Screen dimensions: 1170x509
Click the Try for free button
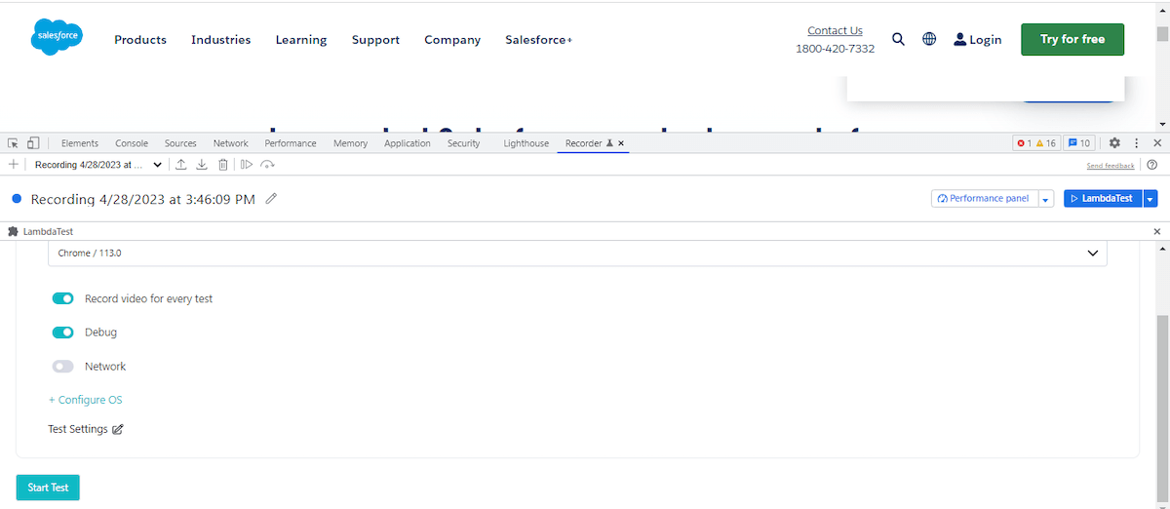(x=1072, y=39)
